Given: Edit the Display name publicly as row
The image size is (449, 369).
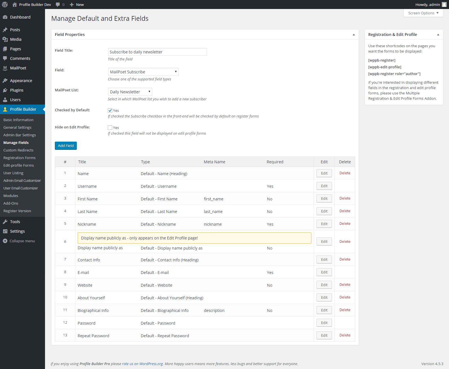Looking at the screenshot, I should tap(324, 241).
